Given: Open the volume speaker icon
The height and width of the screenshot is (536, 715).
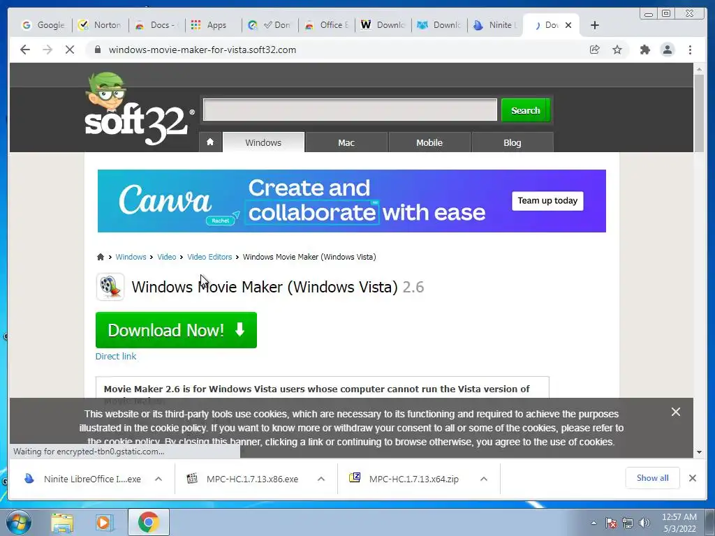Looking at the screenshot, I should [x=644, y=523].
